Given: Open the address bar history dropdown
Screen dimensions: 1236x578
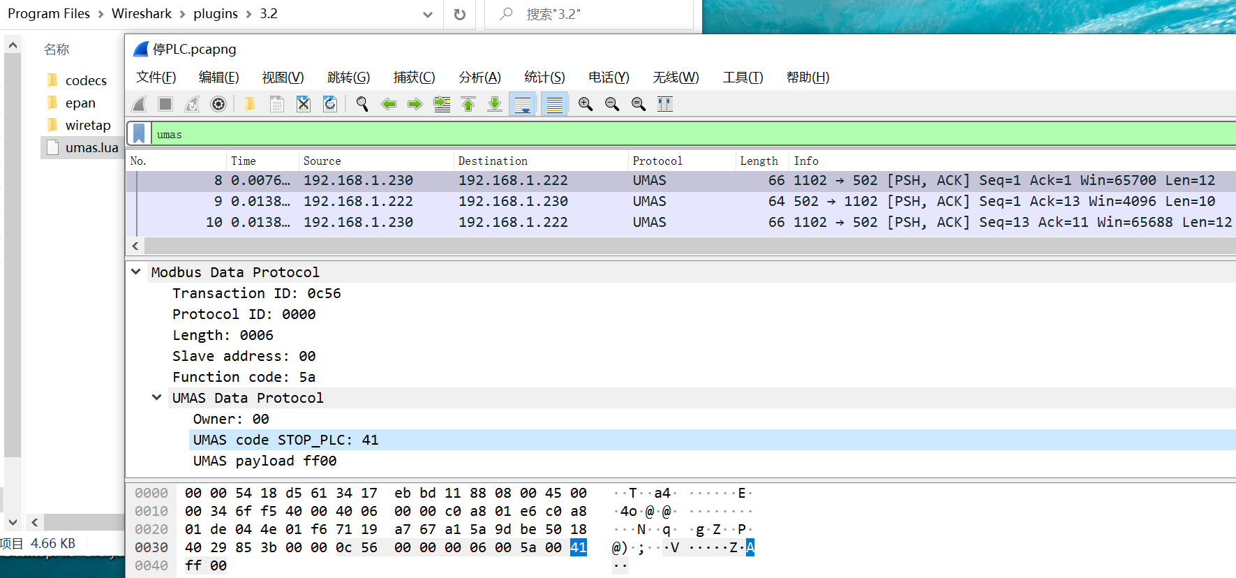Looking at the screenshot, I should pyautogui.click(x=428, y=15).
